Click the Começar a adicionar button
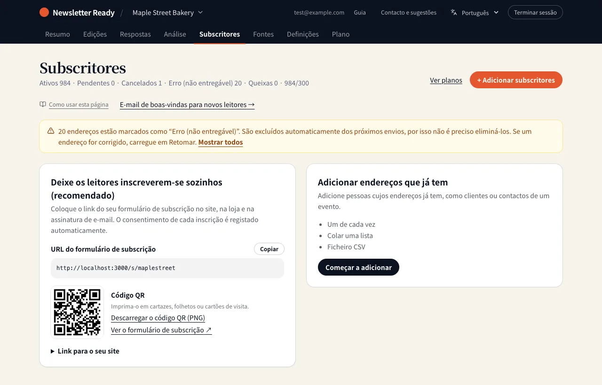 tap(358, 267)
